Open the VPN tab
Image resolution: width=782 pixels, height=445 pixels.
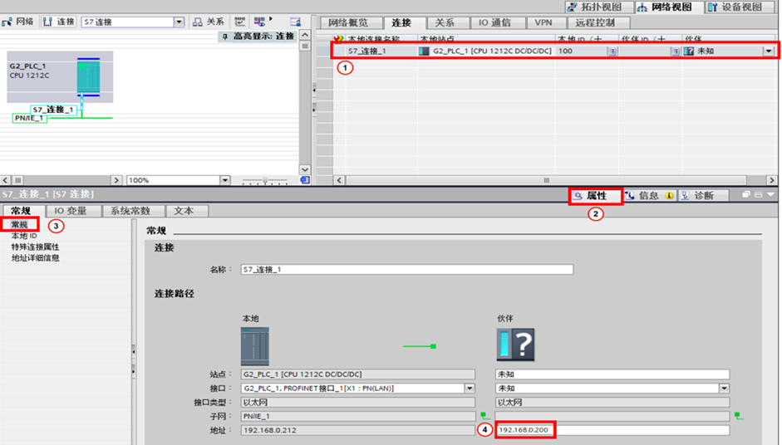coord(543,23)
